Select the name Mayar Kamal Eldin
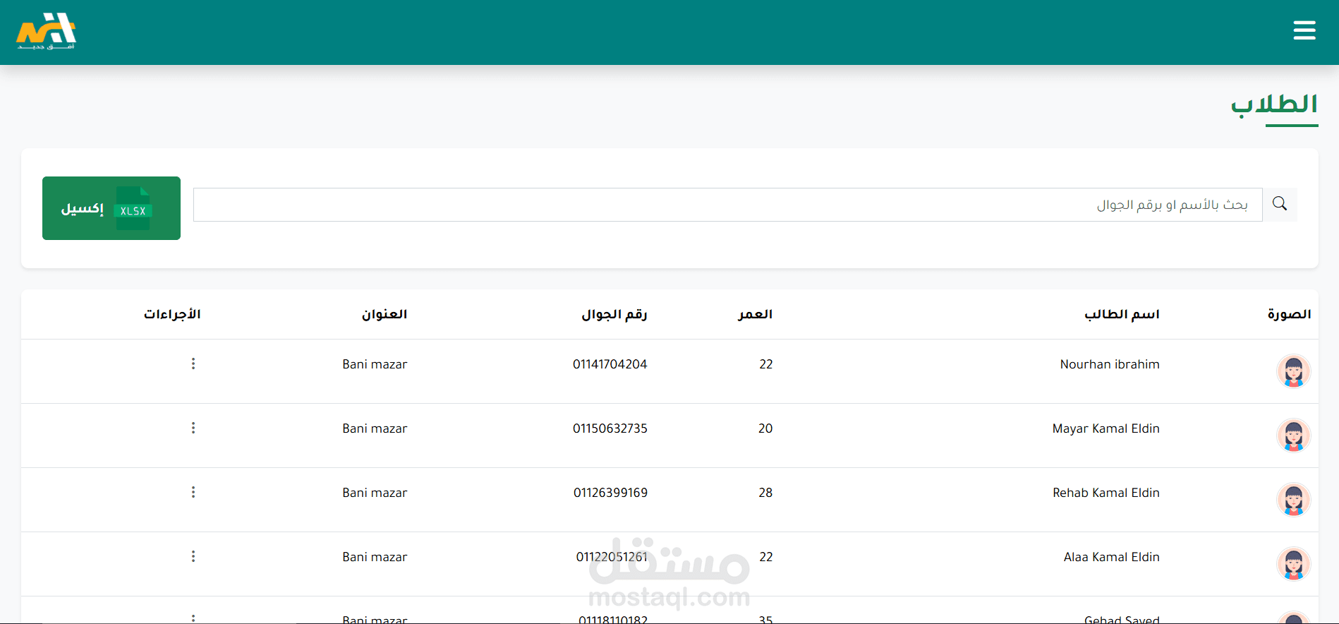The width and height of the screenshot is (1339, 624). [x=1105, y=428]
